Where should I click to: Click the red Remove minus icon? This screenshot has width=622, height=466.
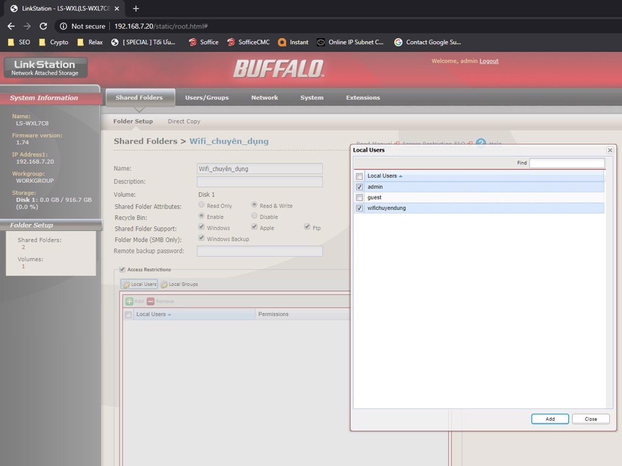(151, 301)
